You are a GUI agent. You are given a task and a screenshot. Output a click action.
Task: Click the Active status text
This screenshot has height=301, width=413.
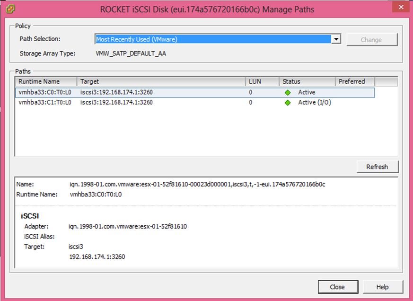pos(307,92)
